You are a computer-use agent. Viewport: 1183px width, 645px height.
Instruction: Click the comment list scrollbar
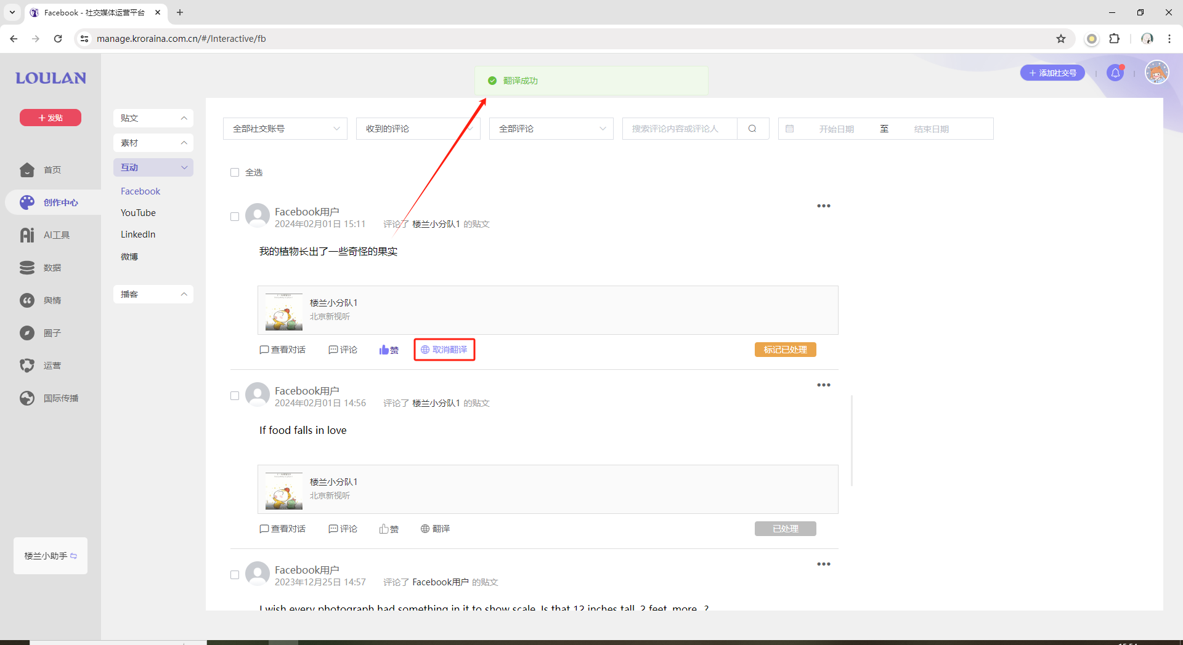852,441
